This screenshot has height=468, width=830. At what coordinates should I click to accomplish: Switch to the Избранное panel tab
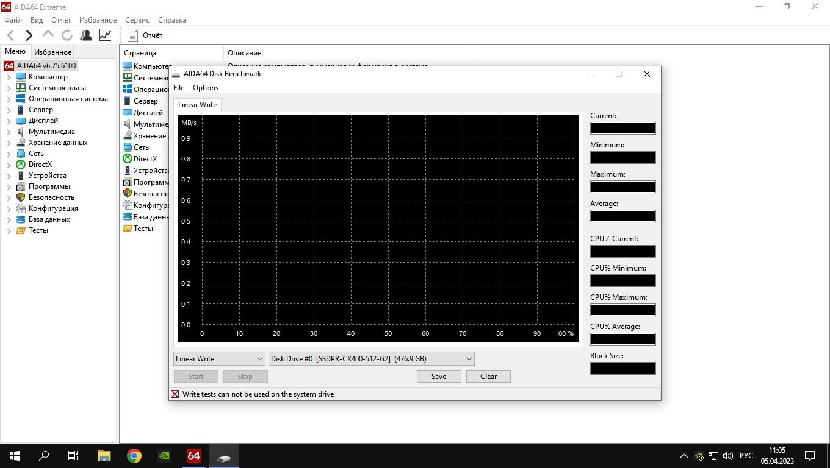(x=53, y=52)
